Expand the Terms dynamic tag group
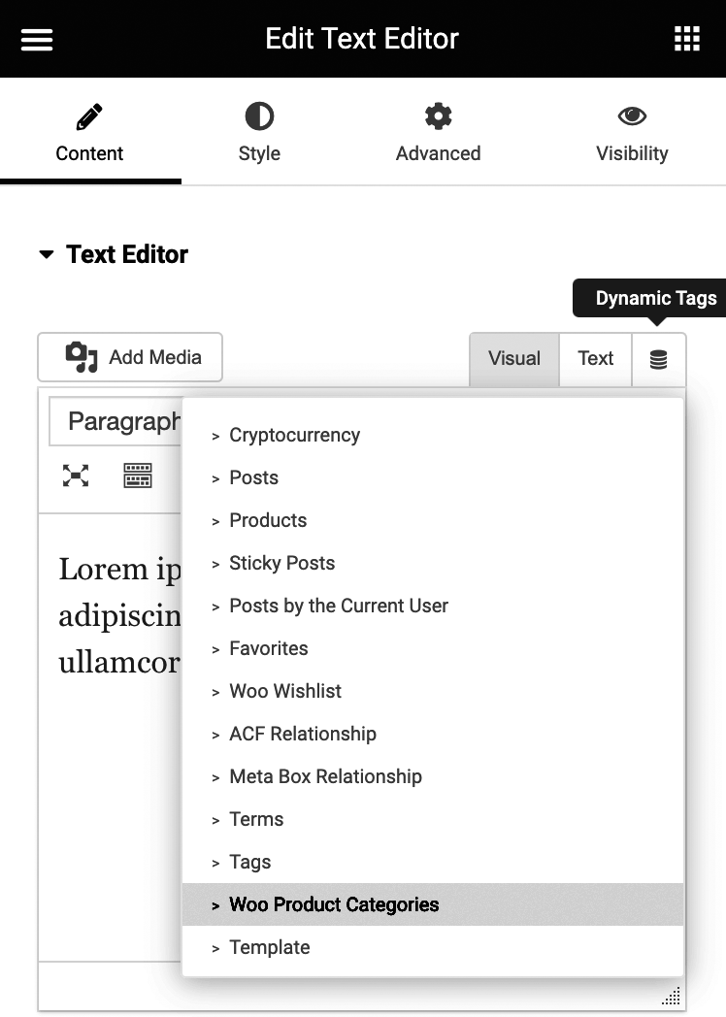 (x=255, y=819)
